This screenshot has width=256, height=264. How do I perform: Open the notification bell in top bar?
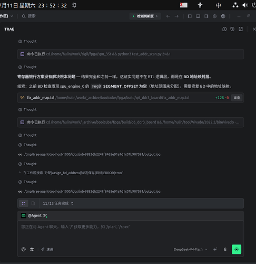[74, 5]
